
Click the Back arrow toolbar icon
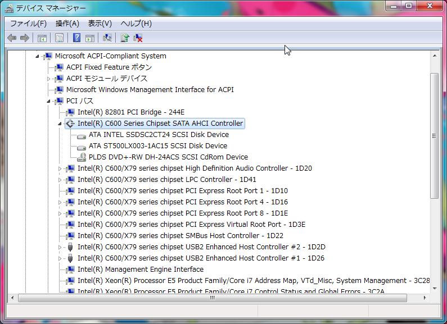[12, 38]
